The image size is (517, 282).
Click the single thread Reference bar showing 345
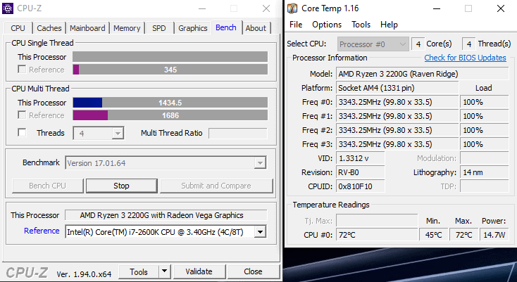pos(170,70)
